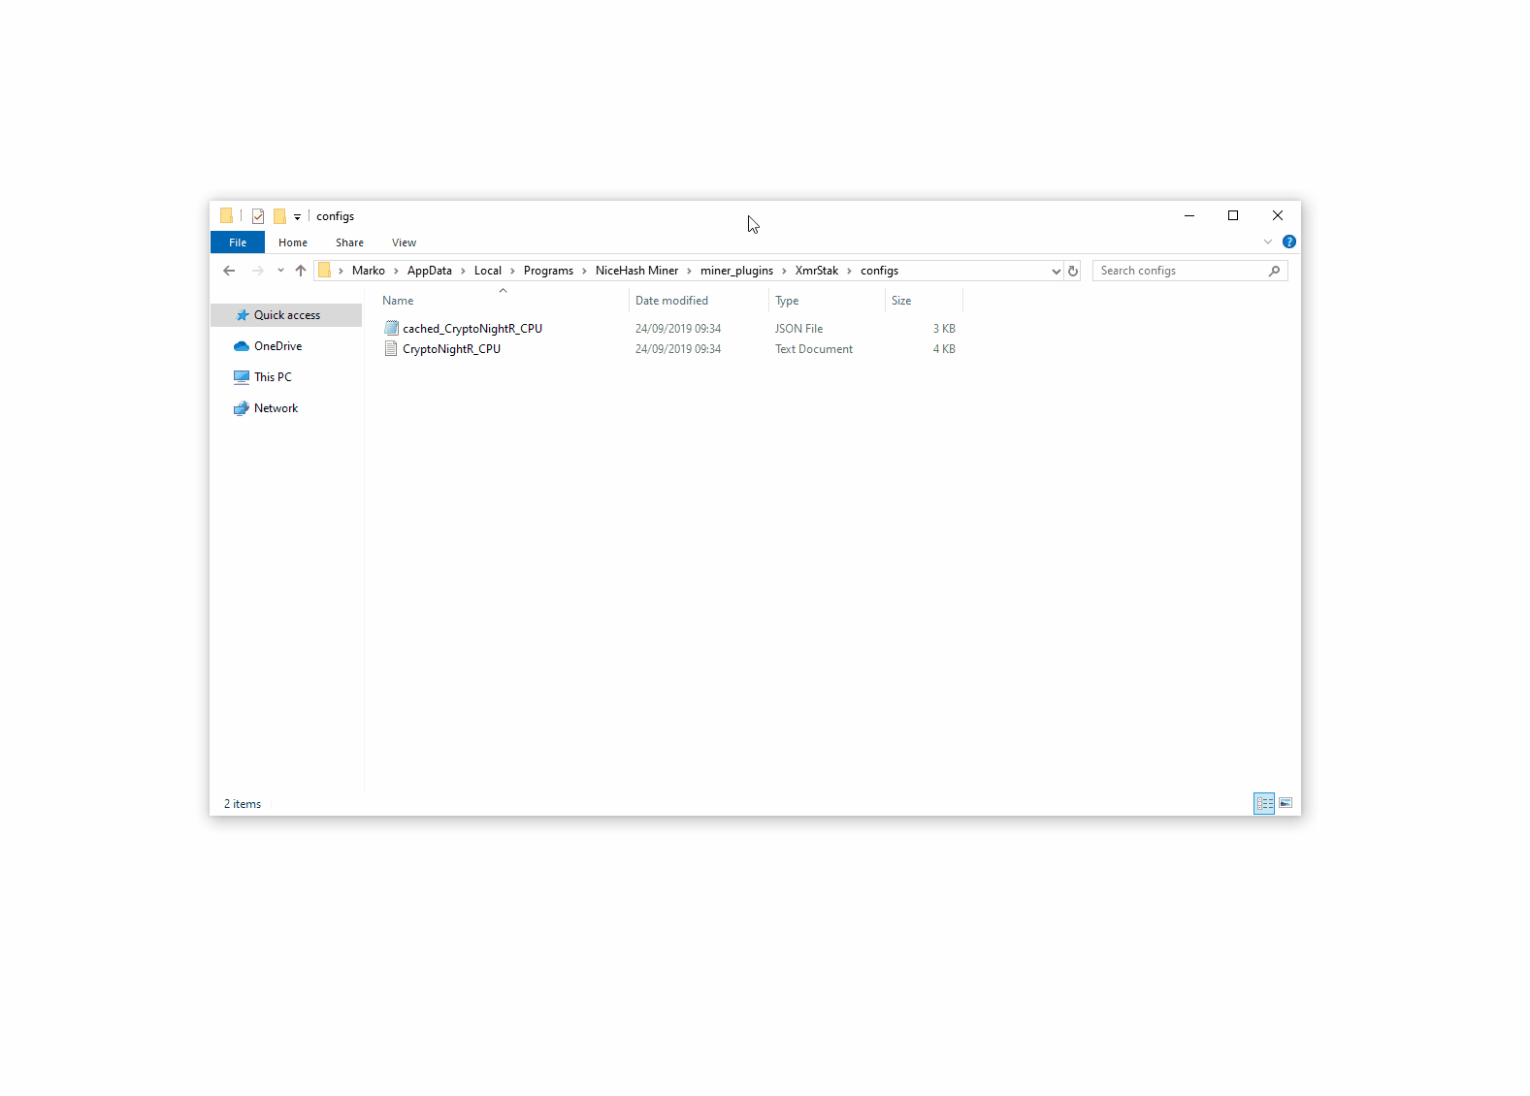Image resolution: width=1530 pixels, height=1096 pixels.
Task: Select the cached_CryptoNightR_CPU JSON file
Action: (472, 329)
